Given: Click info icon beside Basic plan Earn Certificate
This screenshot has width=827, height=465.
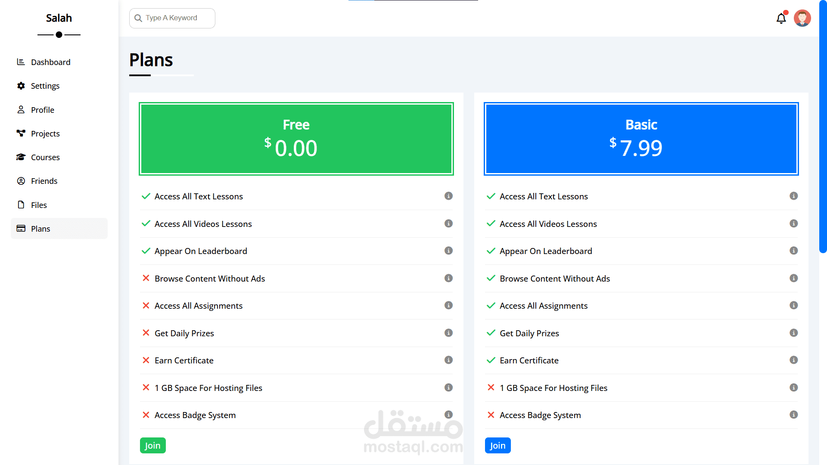Looking at the screenshot, I should tap(793, 360).
